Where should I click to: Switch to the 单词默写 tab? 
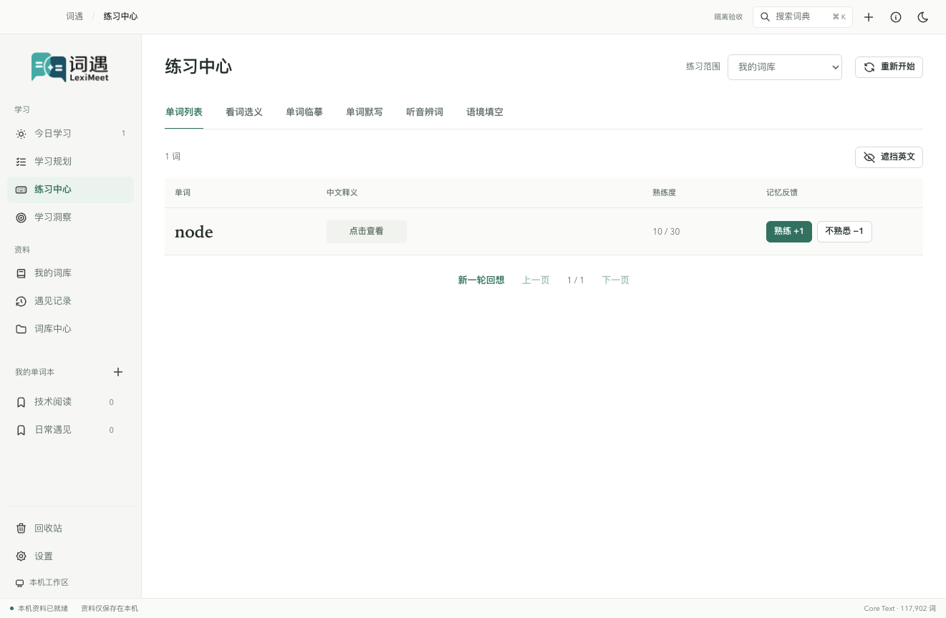coord(365,112)
